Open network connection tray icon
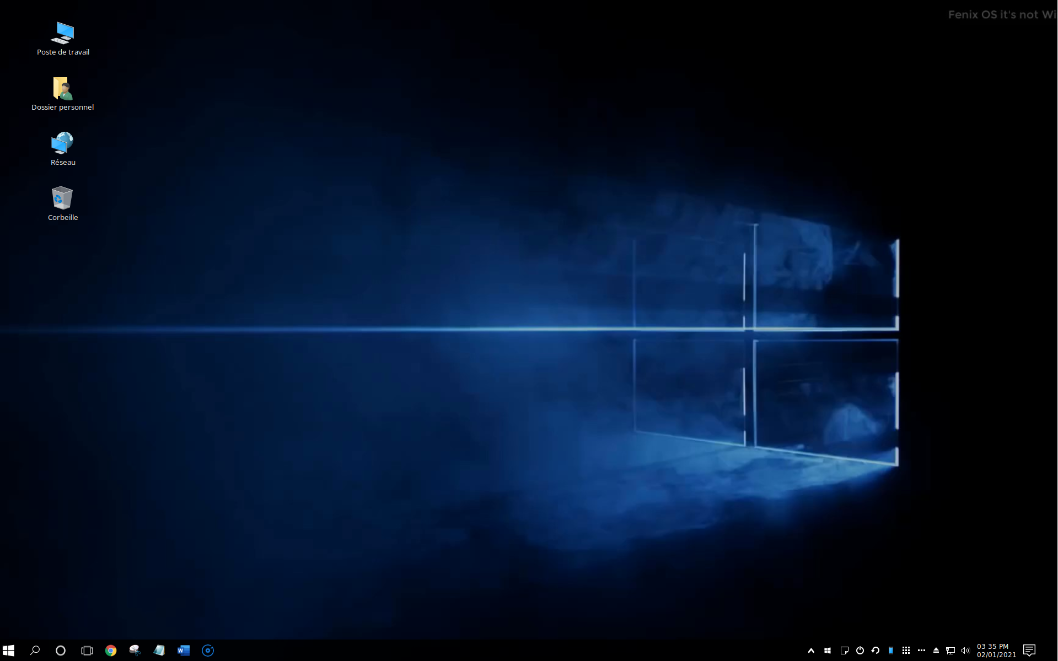Viewport: 1058px width, 661px height. click(950, 651)
